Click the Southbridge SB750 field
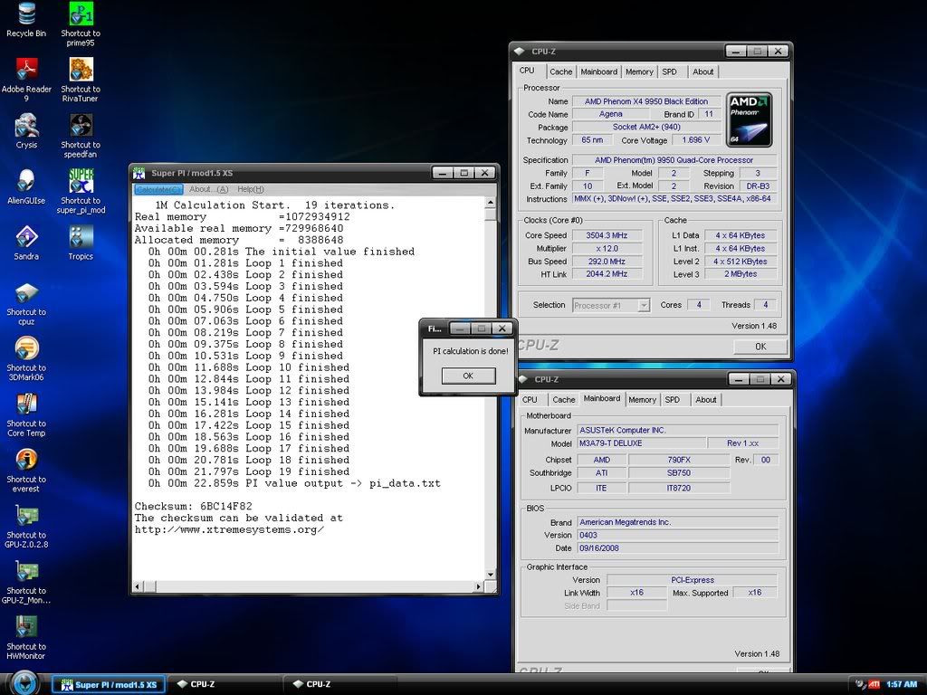This screenshot has height=695, width=927. [679, 472]
